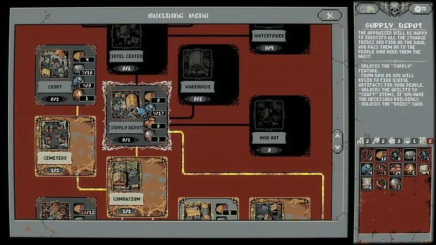
Task: Click the cloth scraps resource with count 4
Action: click(x=424, y=169)
